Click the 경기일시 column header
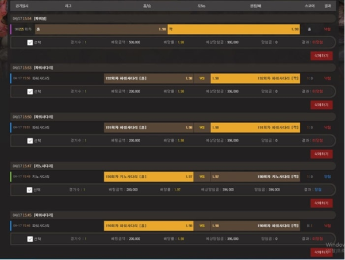The height and width of the screenshot is (260, 345). pyautogui.click(x=21, y=5)
